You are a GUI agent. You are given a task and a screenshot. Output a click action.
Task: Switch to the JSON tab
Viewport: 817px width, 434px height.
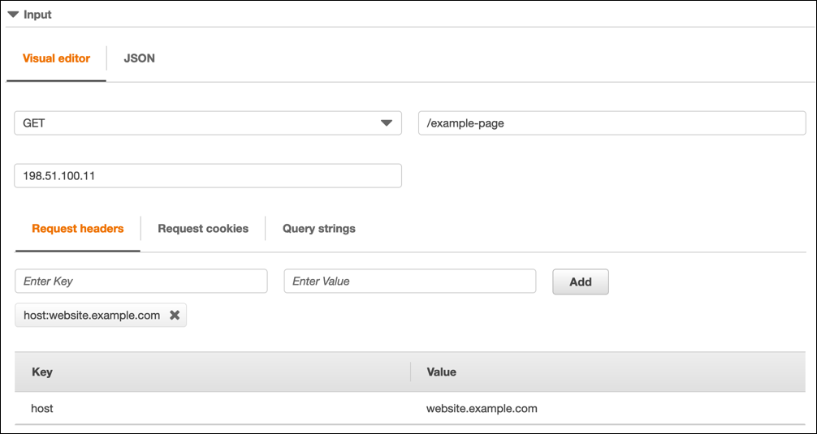[x=139, y=58]
